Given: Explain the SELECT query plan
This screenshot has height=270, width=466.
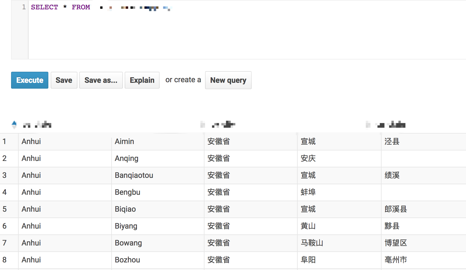Looking at the screenshot, I should point(142,80).
